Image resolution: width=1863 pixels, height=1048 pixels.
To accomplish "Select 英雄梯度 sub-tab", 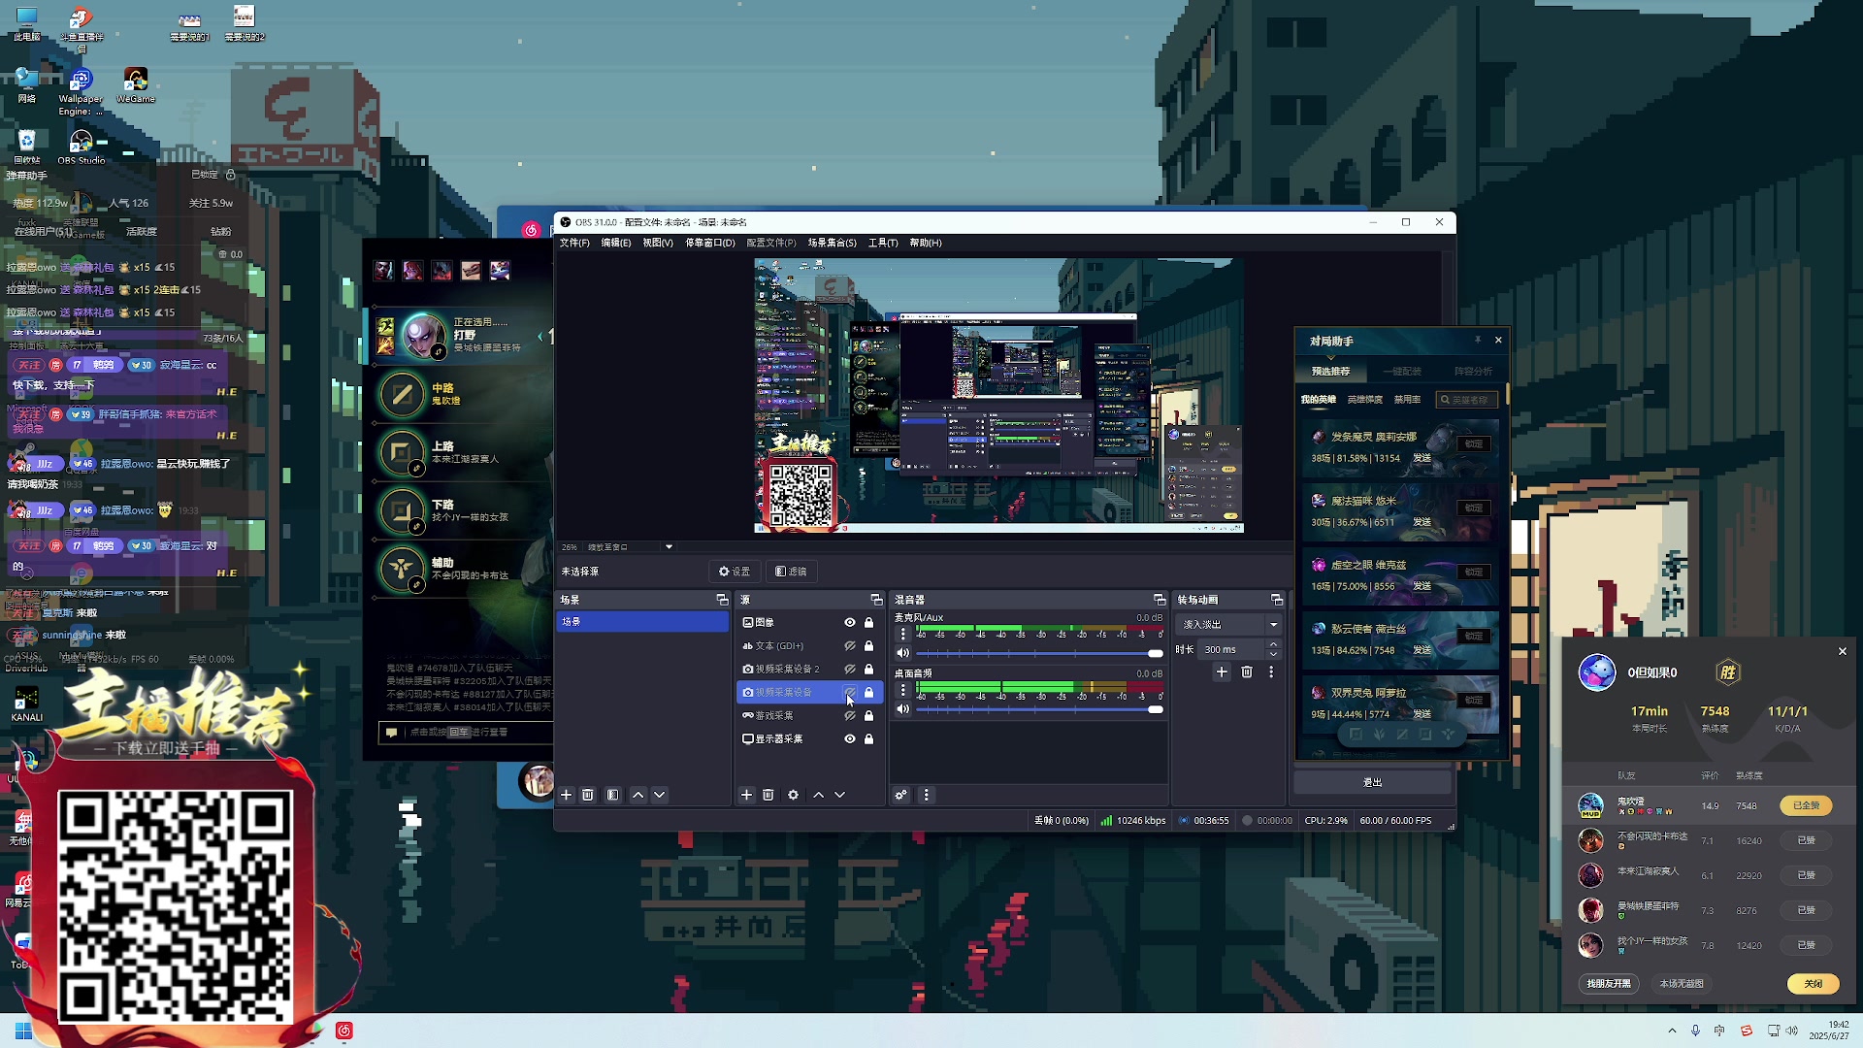I will coord(1365,400).
